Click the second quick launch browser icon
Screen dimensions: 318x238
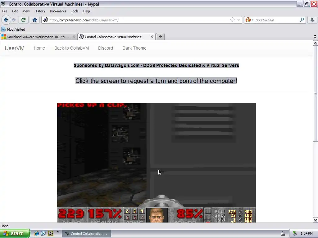(x=43, y=233)
